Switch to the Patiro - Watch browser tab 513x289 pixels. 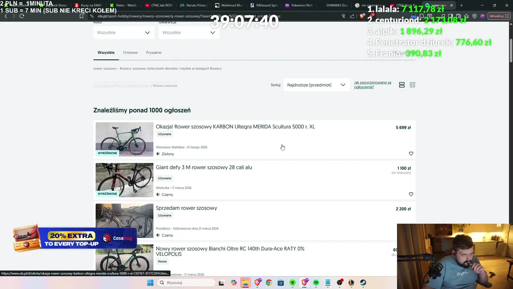pyautogui.click(x=123, y=5)
